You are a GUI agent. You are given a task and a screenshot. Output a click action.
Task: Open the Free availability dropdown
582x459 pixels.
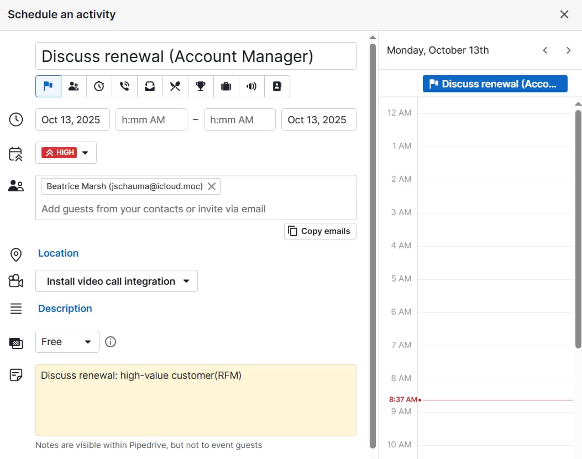click(67, 342)
